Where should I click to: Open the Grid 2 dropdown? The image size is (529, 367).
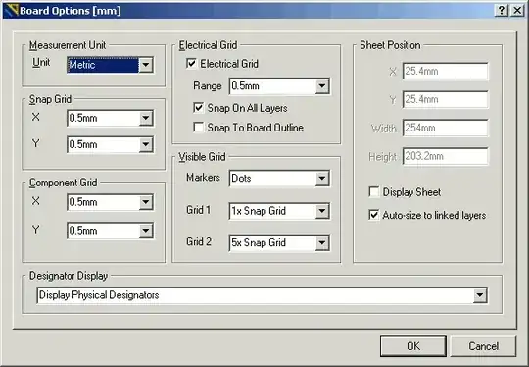tap(322, 242)
